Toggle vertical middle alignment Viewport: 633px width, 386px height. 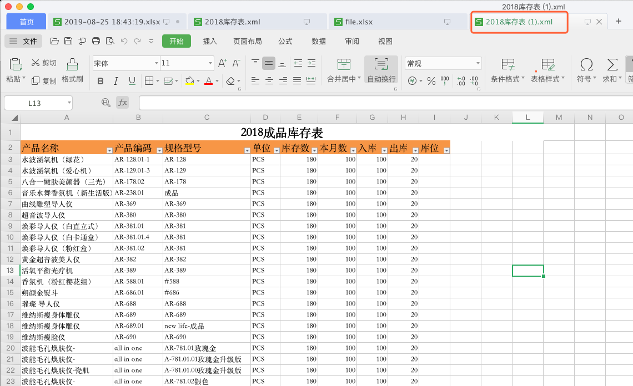point(269,63)
